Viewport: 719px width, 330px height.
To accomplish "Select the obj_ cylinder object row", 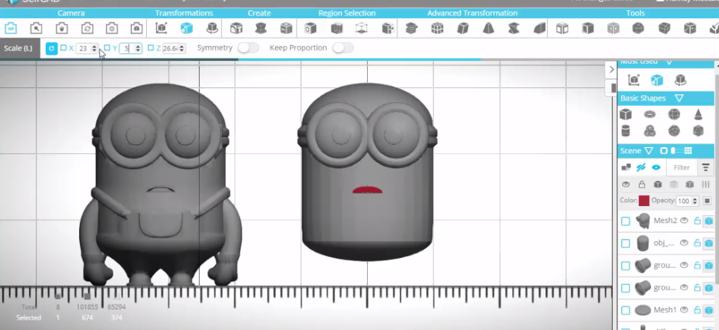I will (x=665, y=243).
